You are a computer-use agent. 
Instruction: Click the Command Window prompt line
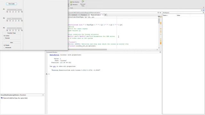point(104,74)
